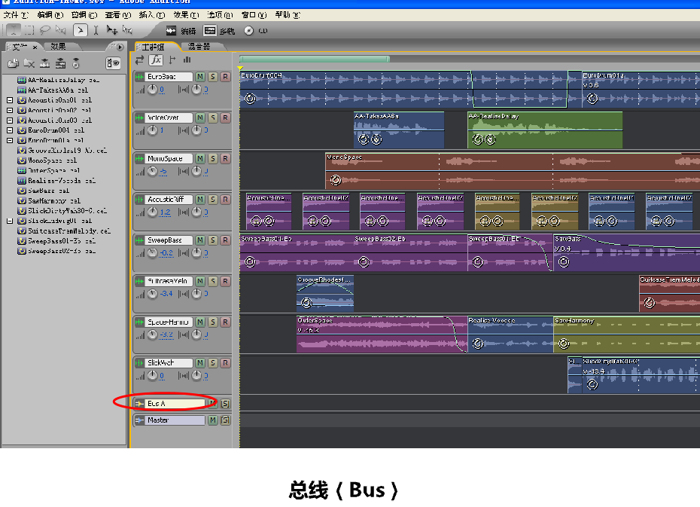Click the AA-TakesAA8a file icon in list
The width and height of the screenshot is (700, 507).
[x=21, y=90]
